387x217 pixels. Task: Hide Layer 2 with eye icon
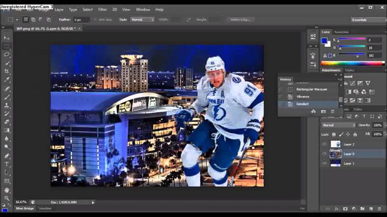tap(324, 144)
